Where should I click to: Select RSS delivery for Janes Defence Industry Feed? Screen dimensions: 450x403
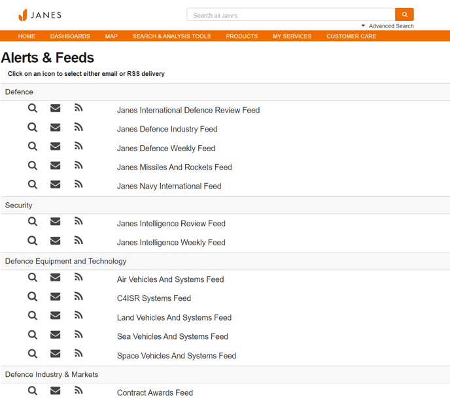pyautogui.click(x=78, y=127)
